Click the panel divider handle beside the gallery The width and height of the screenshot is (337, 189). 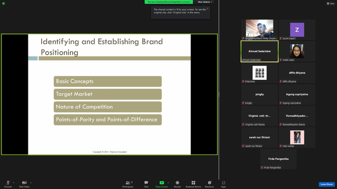[219, 94]
